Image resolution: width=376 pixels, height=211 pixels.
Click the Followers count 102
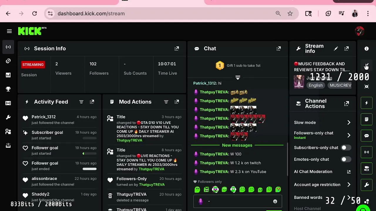pyautogui.click(x=93, y=64)
